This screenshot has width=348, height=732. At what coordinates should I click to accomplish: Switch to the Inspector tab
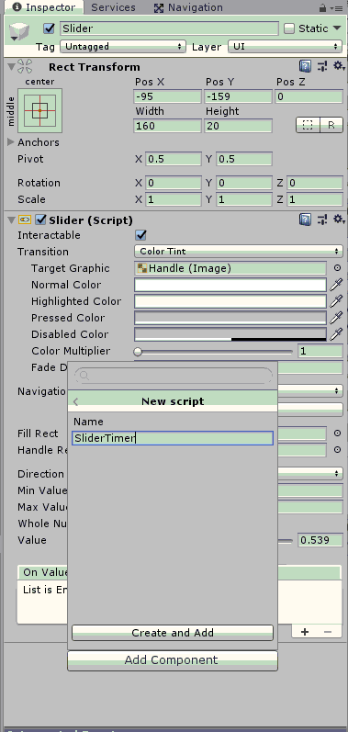[44, 7]
